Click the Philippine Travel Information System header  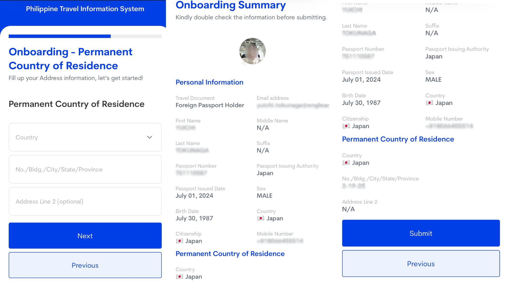tap(85, 9)
